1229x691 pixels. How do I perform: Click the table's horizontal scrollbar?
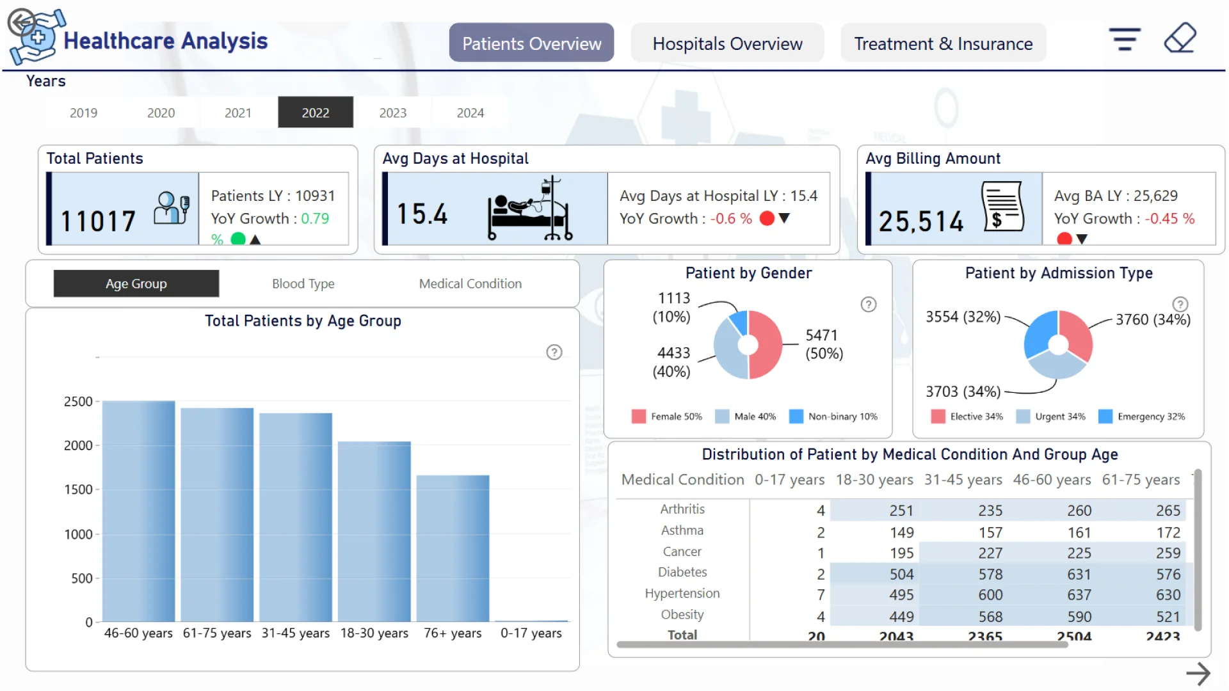841,644
